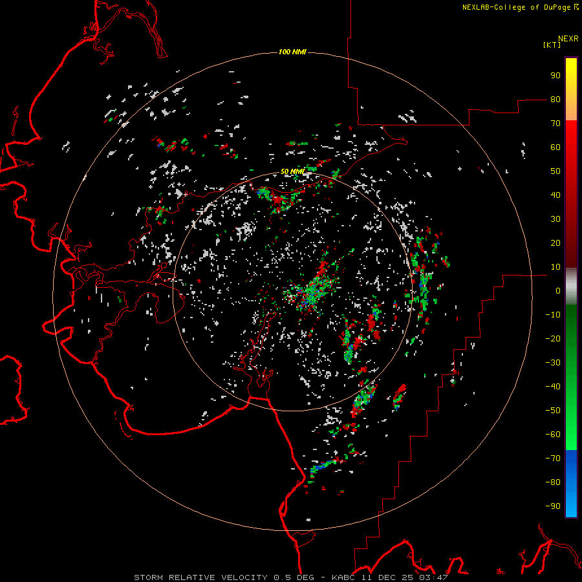Viewport: 582px width, 582px height.
Task: Click the 0 value on the velocity scale
Action: (x=558, y=290)
